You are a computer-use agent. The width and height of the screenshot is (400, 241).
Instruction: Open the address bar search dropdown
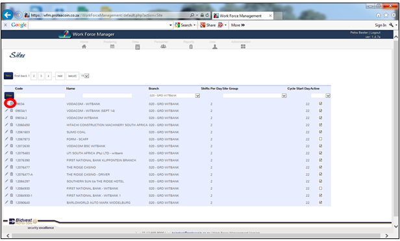coord(197,16)
